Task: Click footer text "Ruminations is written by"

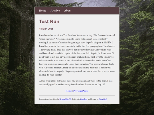Action: (x=49, y=99)
